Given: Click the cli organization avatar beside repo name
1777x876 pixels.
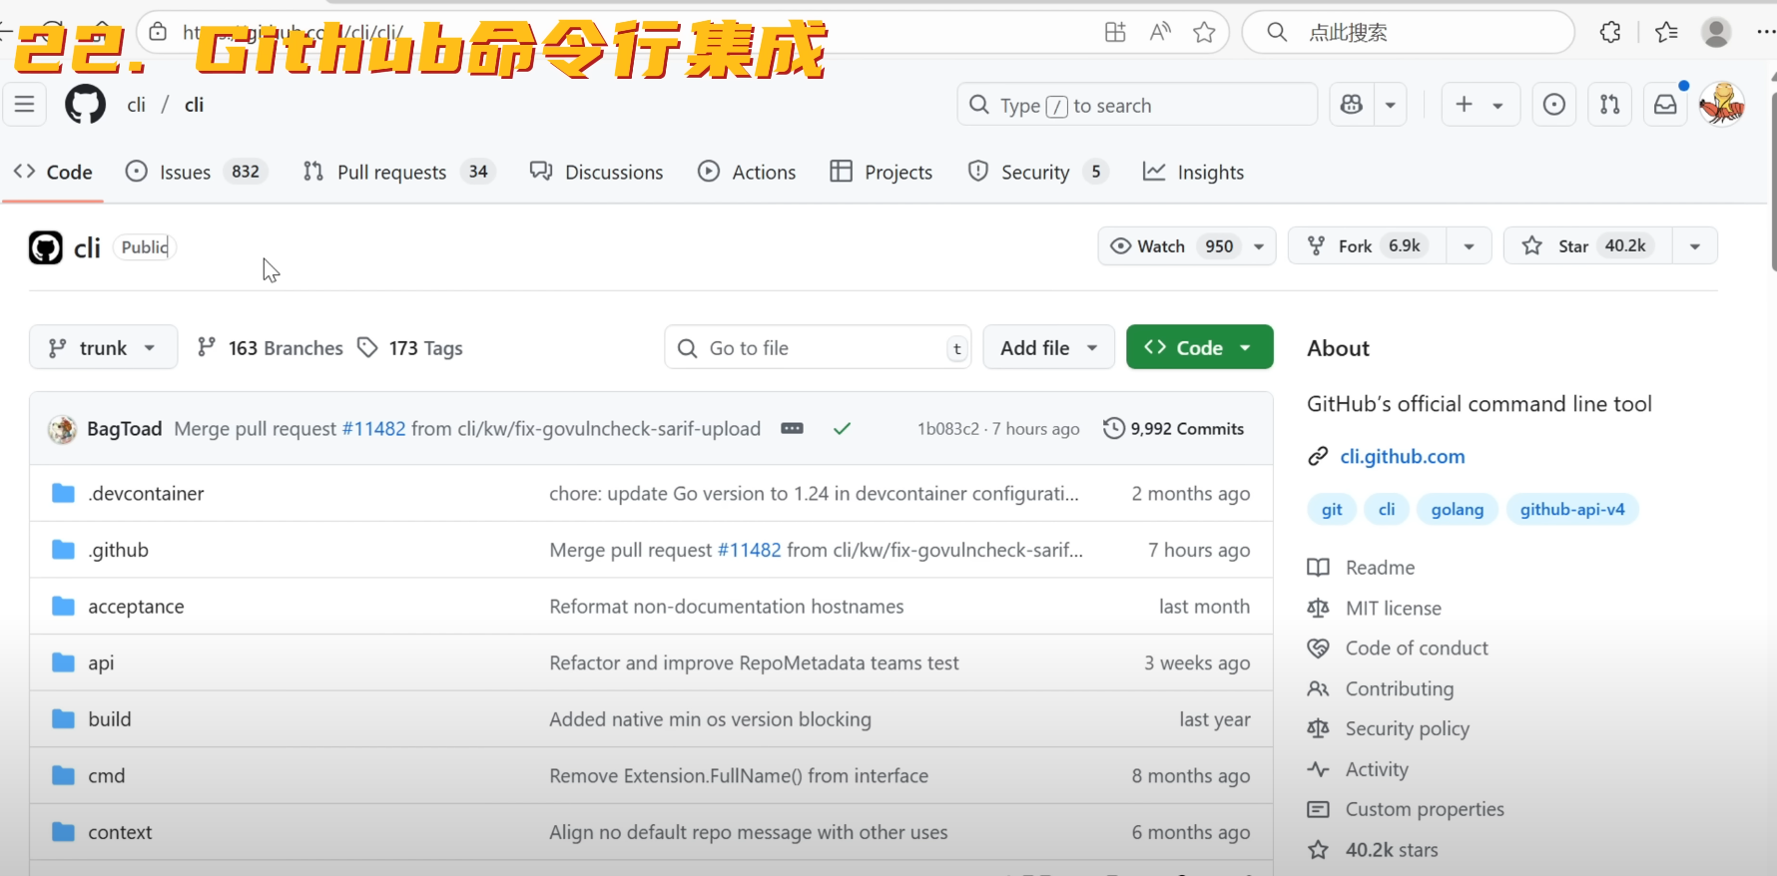Looking at the screenshot, I should click(46, 247).
